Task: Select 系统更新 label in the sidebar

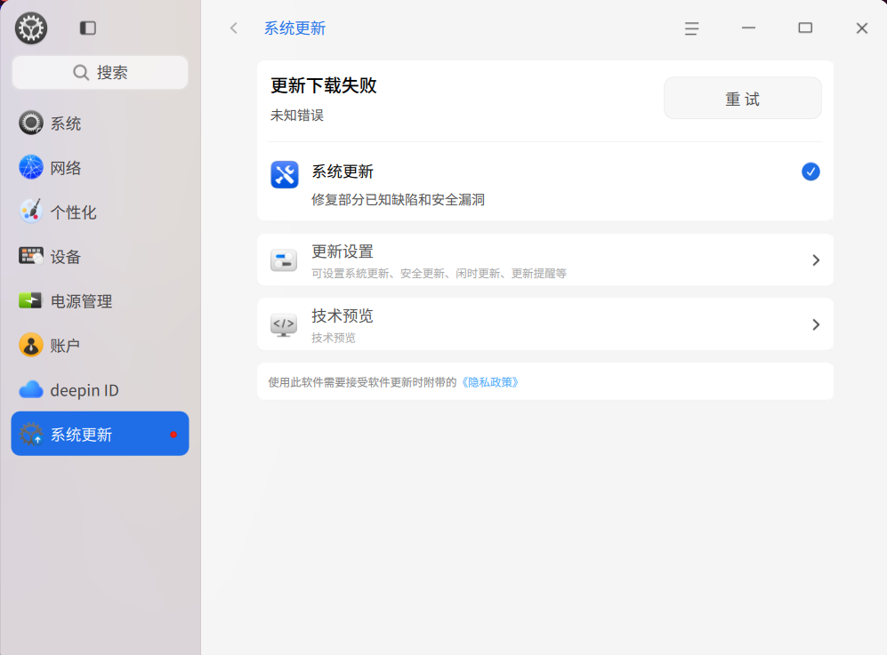Action: click(82, 434)
